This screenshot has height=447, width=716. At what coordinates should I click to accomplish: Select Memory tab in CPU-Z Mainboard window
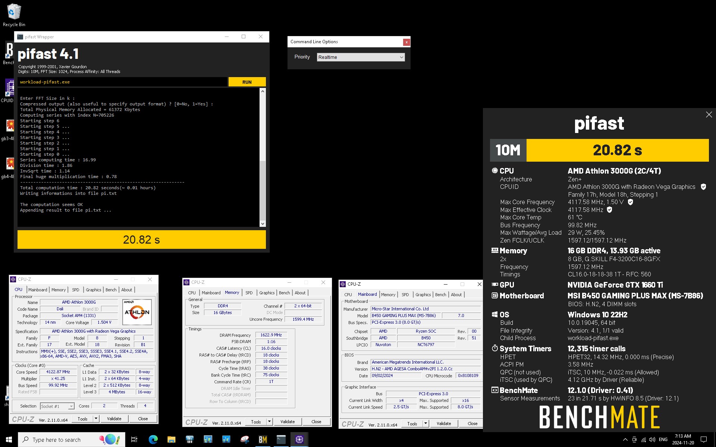click(x=388, y=295)
